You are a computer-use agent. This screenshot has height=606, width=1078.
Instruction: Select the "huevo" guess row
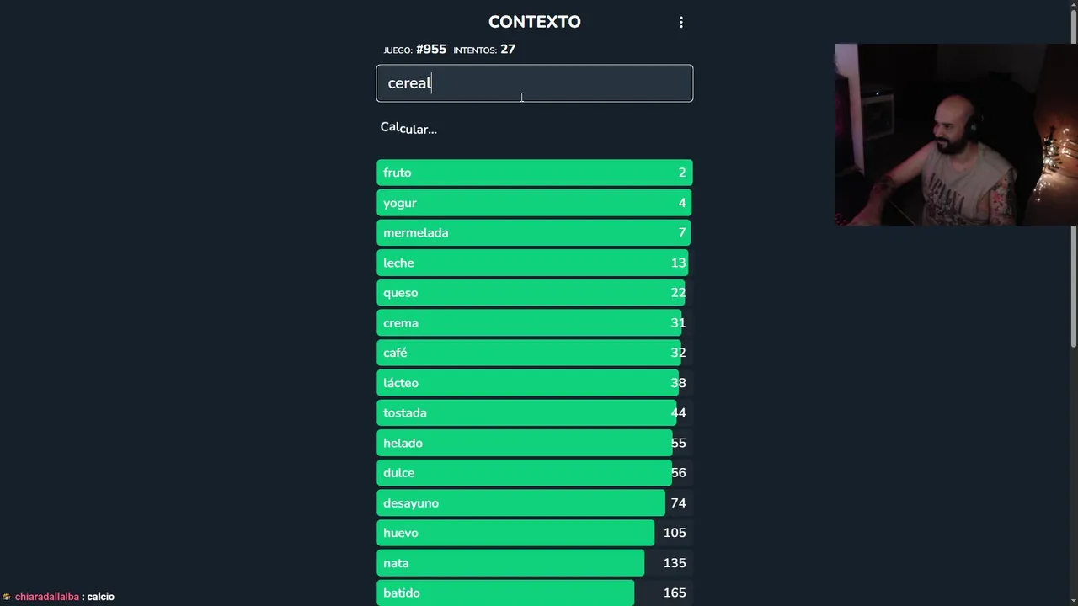click(x=534, y=533)
